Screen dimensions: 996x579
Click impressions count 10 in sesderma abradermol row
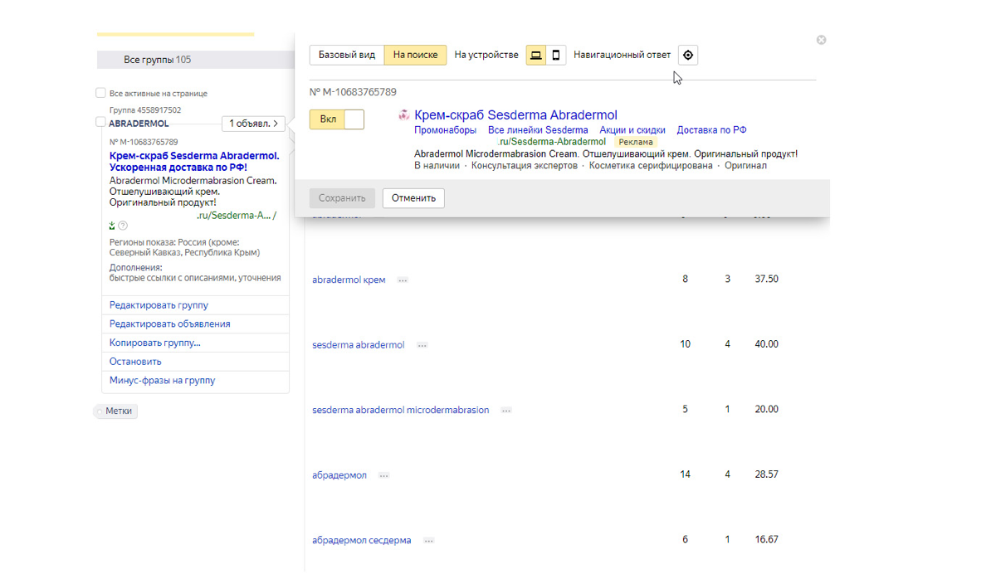(x=685, y=344)
